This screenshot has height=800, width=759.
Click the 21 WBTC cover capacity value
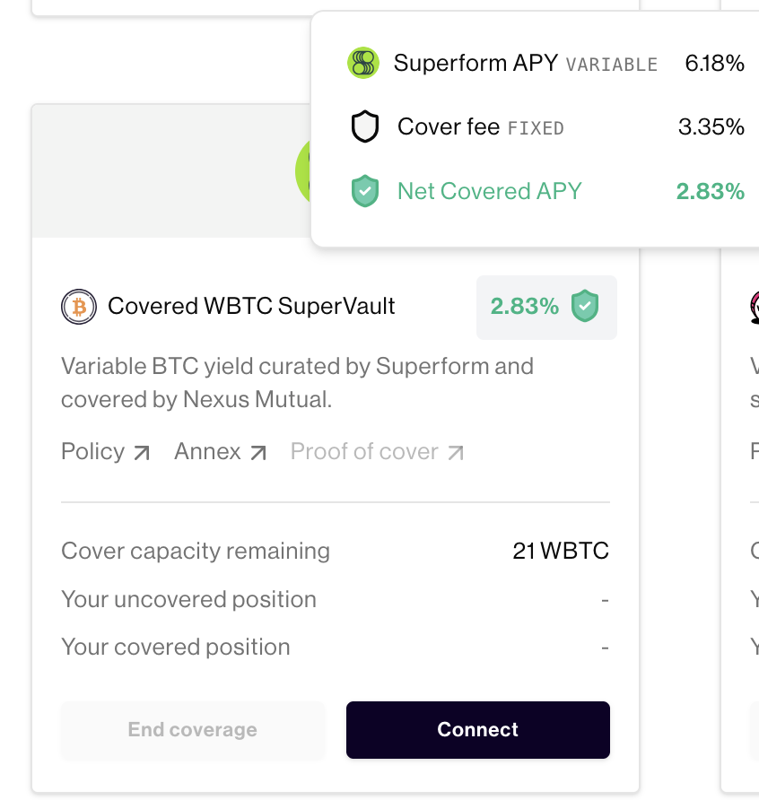point(561,551)
